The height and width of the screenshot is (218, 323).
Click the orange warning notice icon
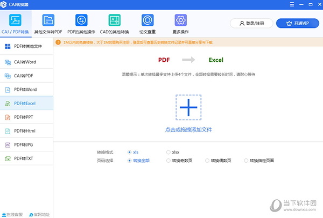pyautogui.click(x=58, y=42)
